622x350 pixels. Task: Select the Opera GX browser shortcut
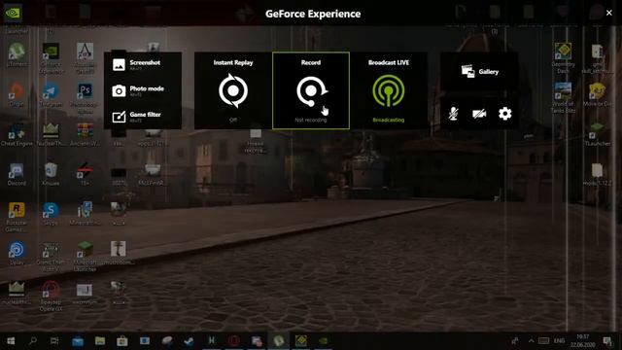51,296
